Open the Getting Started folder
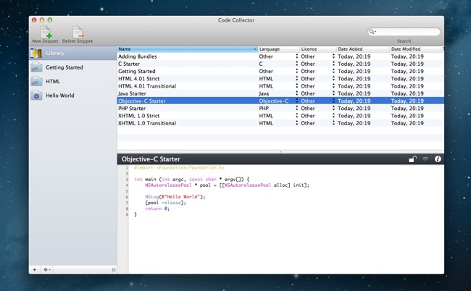471x291 pixels. click(73, 67)
